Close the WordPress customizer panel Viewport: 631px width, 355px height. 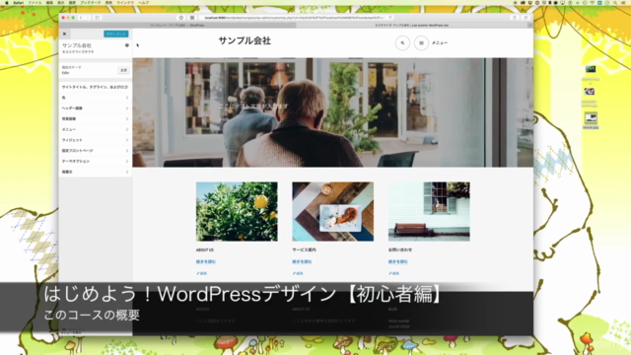click(64, 34)
